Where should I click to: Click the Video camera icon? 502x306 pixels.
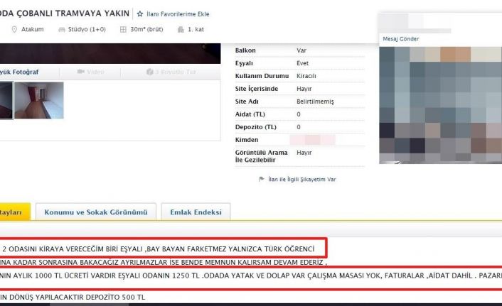coord(81,72)
